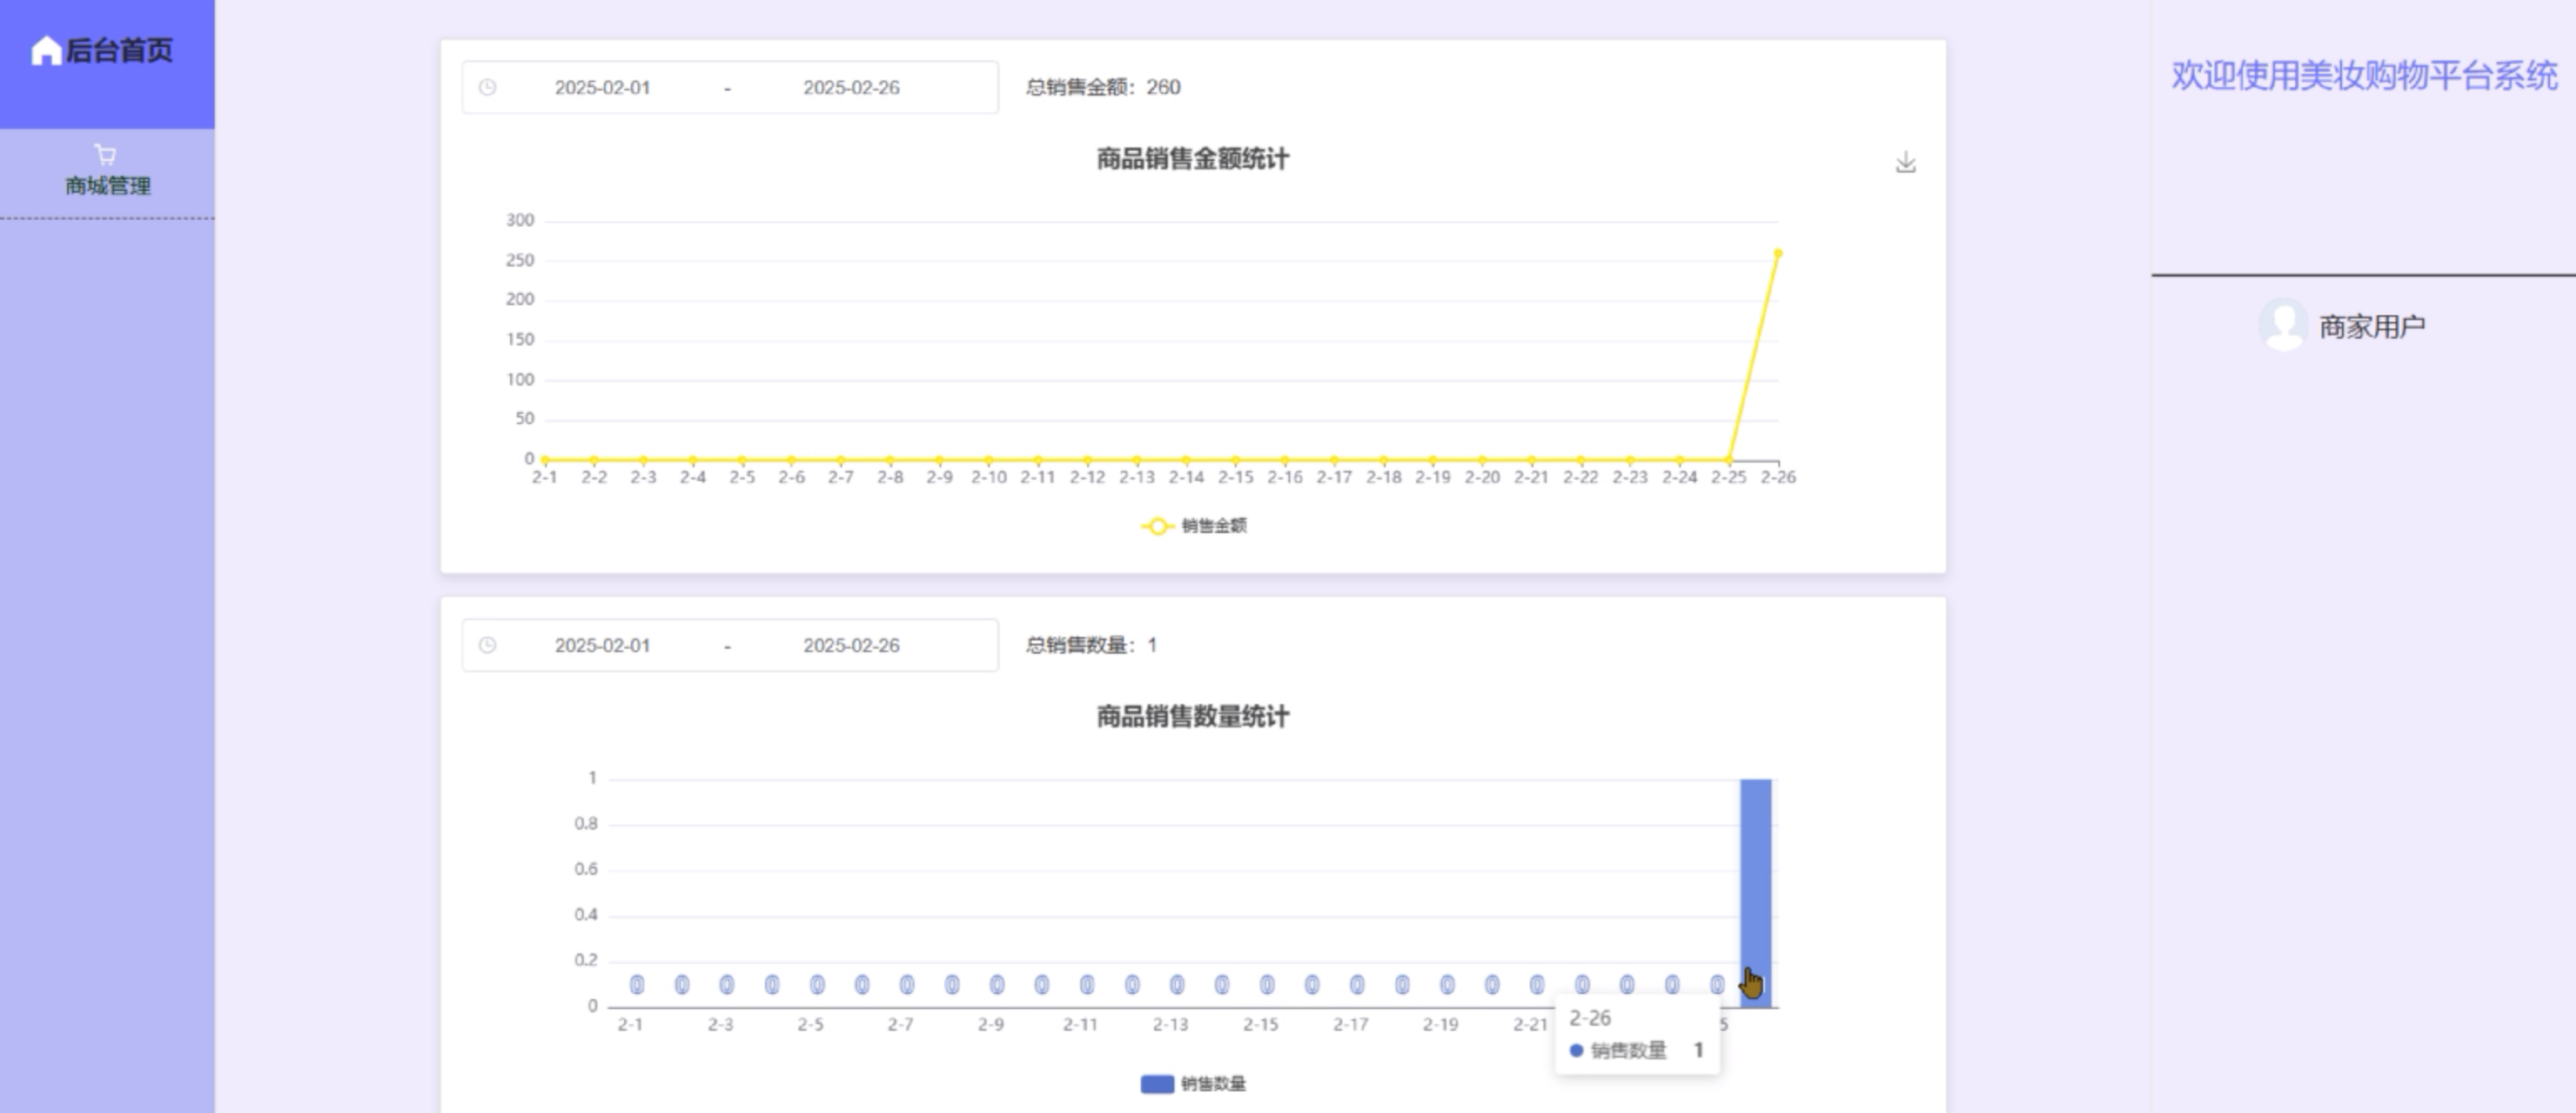Screen dimensions: 2576x1113
Task: Go to 后台首页 in the sidebar
Action: coord(119,50)
